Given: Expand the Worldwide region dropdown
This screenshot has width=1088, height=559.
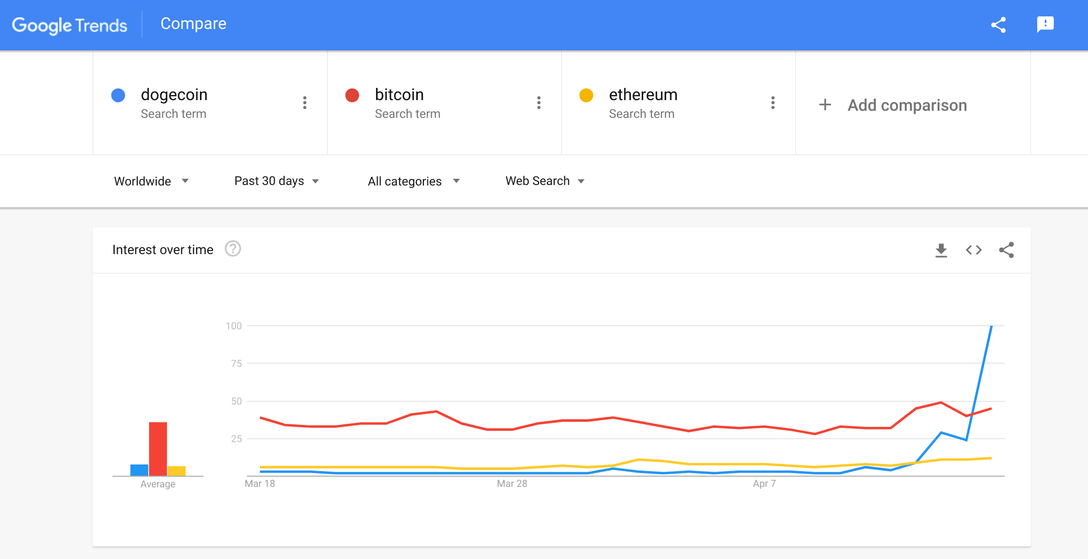Looking at the screenshot, I should point(151,181).
